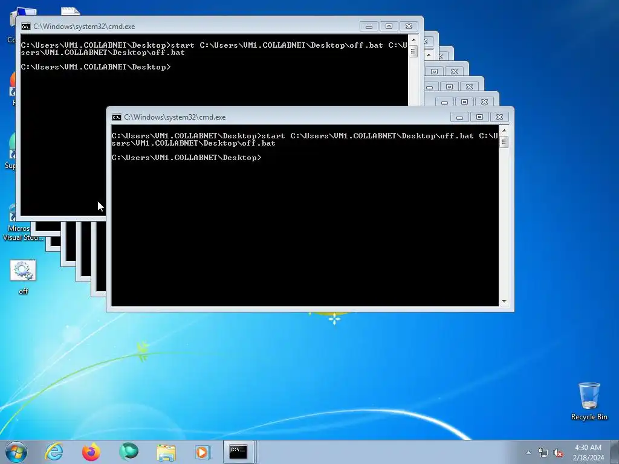Image resolution: width=619 pixels, height=464 pixels.
Task: Click 'start' command text in front cmd window
Action: click(273, 136)
